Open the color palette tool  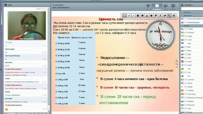pos(156,16)
